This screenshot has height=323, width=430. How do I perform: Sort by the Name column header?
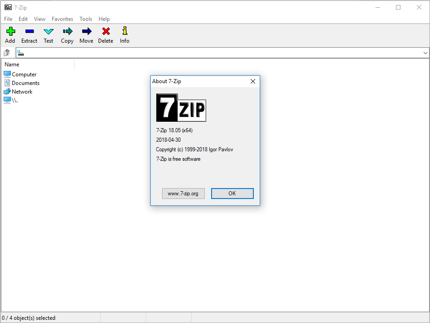38,65
